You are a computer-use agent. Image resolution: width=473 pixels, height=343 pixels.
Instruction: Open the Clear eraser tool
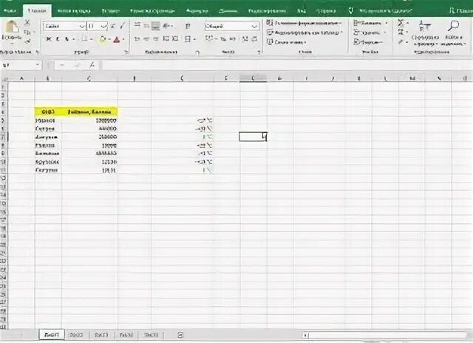point(401,42)
